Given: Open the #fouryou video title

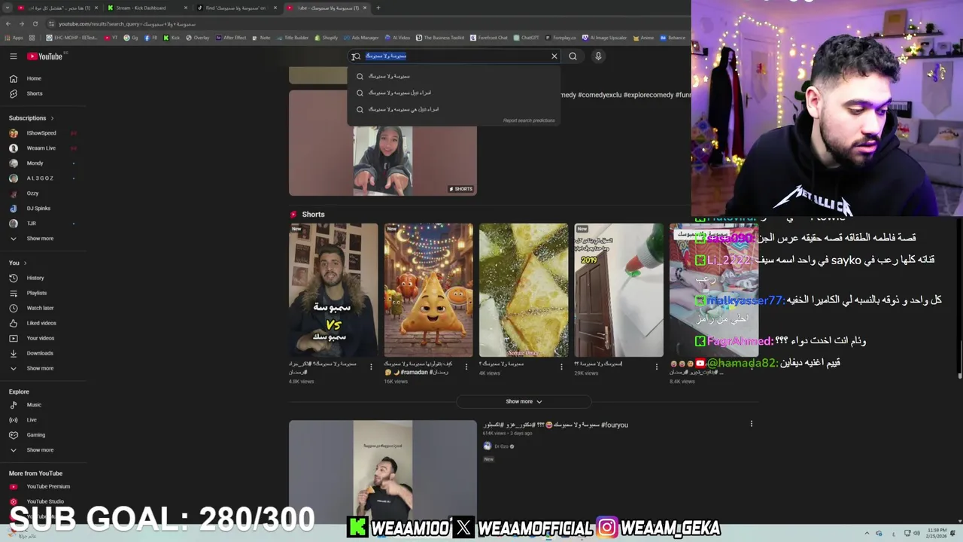Looking at the screenshot, I should click(x=556, y=425).
